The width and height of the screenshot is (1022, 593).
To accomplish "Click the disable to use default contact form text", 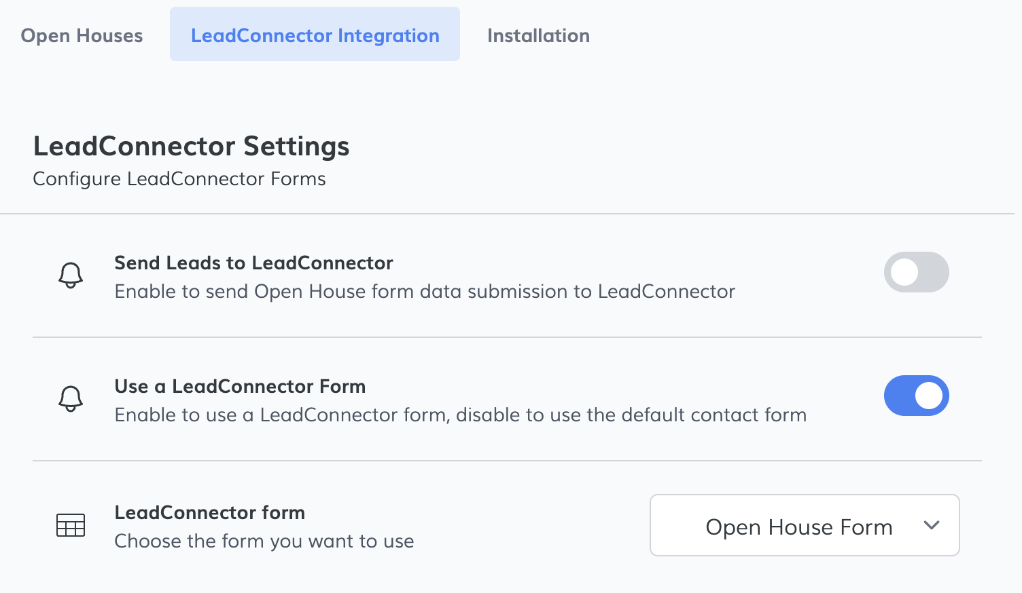I will [x=631, y=415].
